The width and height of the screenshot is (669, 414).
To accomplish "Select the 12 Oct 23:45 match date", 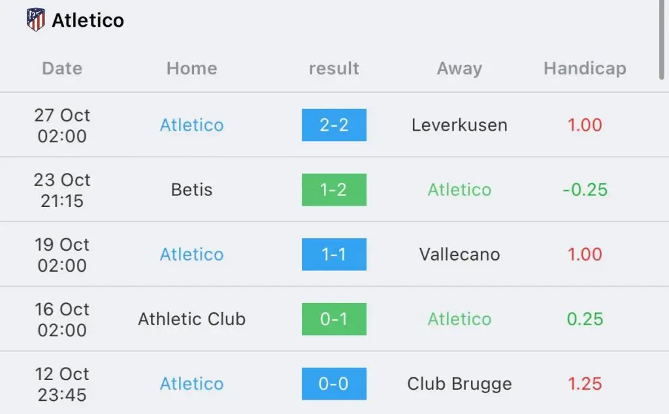I will coord(62,384).
